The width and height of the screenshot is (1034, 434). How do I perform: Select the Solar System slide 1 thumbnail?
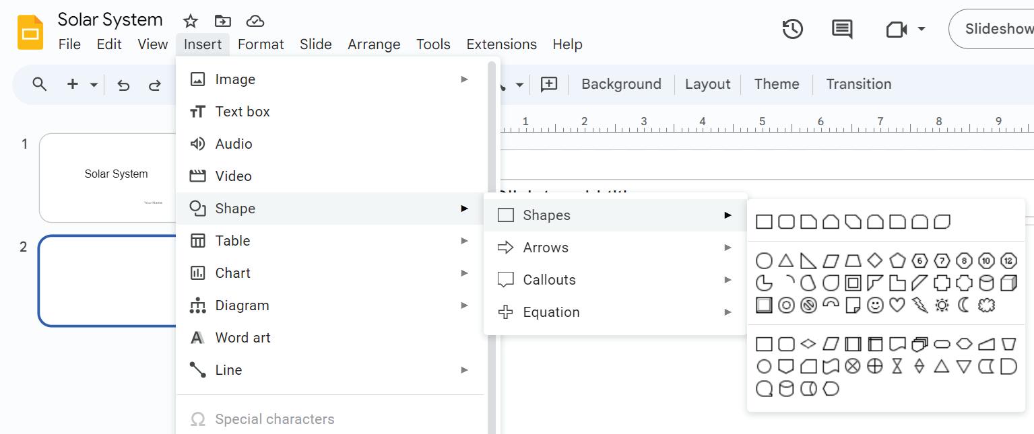pyautogui.click(x=108, y=178)
